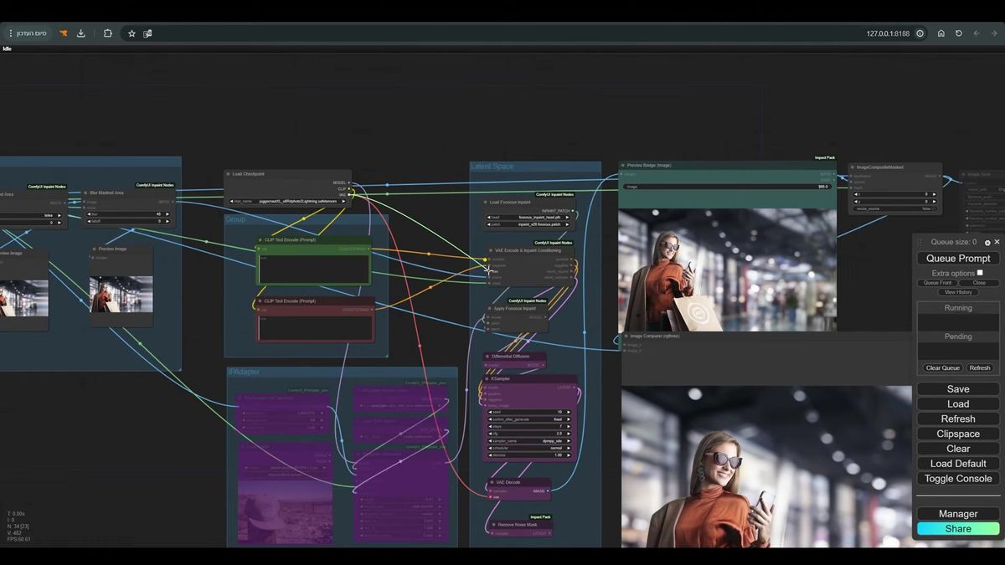Click the ImageCompositeMasked x value field
1005x565 pixels.
895,194
